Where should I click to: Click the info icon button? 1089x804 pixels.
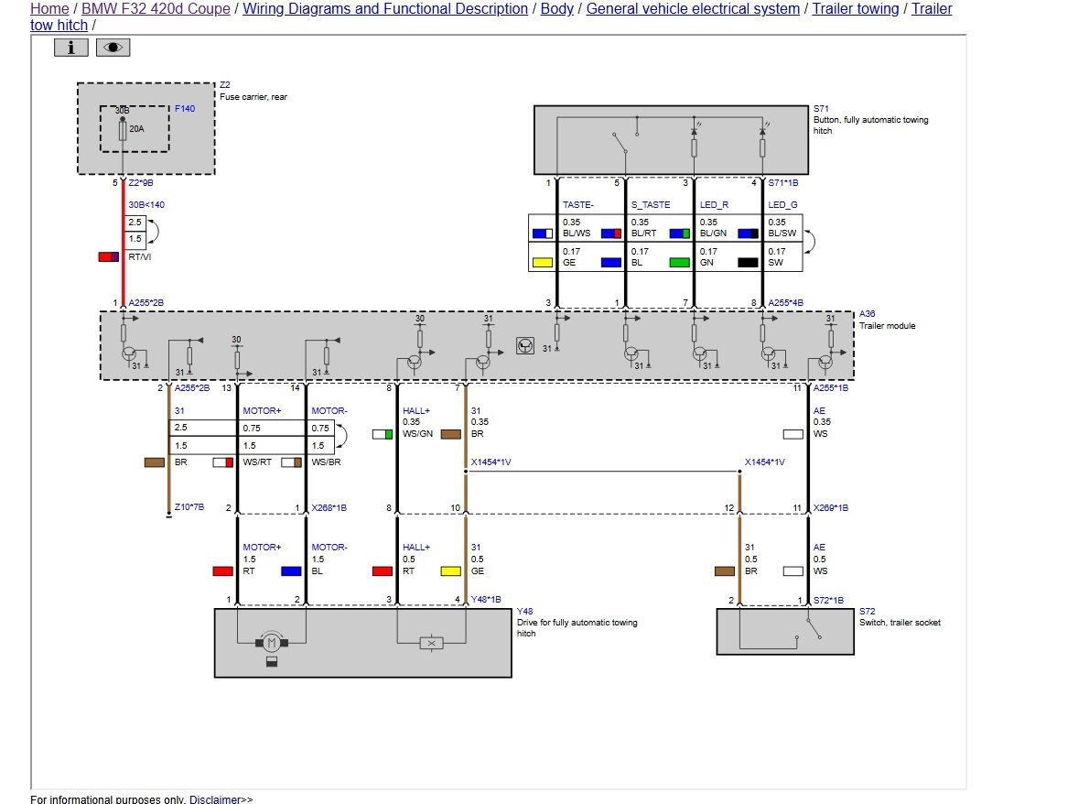point(70,48)
